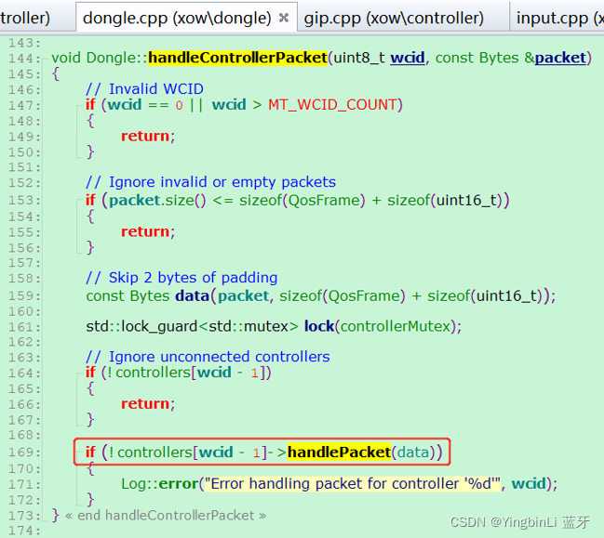
Task: Click the return statement on line 149
Action: 145,136
